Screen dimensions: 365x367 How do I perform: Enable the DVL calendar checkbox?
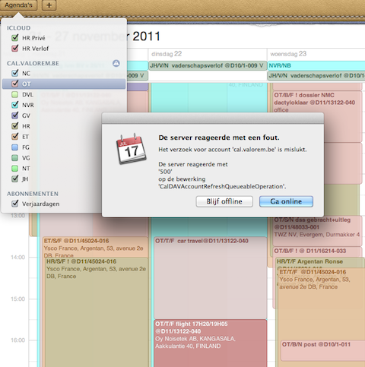[x=15, y=94]
